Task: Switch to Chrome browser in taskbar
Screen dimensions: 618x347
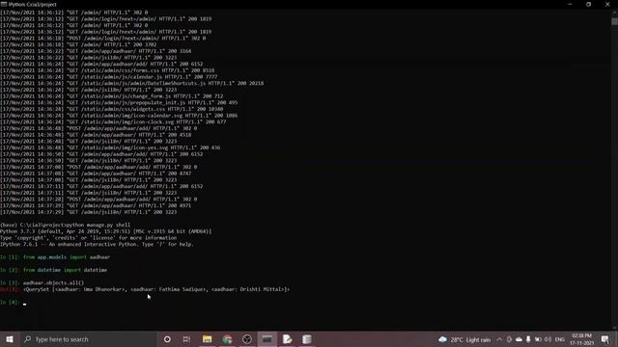Action: (227, 339)
